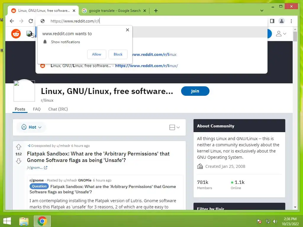Join the r/linux community
This screenshot has height=227, width=303.
pyautogui.click(x=195, y=91)
